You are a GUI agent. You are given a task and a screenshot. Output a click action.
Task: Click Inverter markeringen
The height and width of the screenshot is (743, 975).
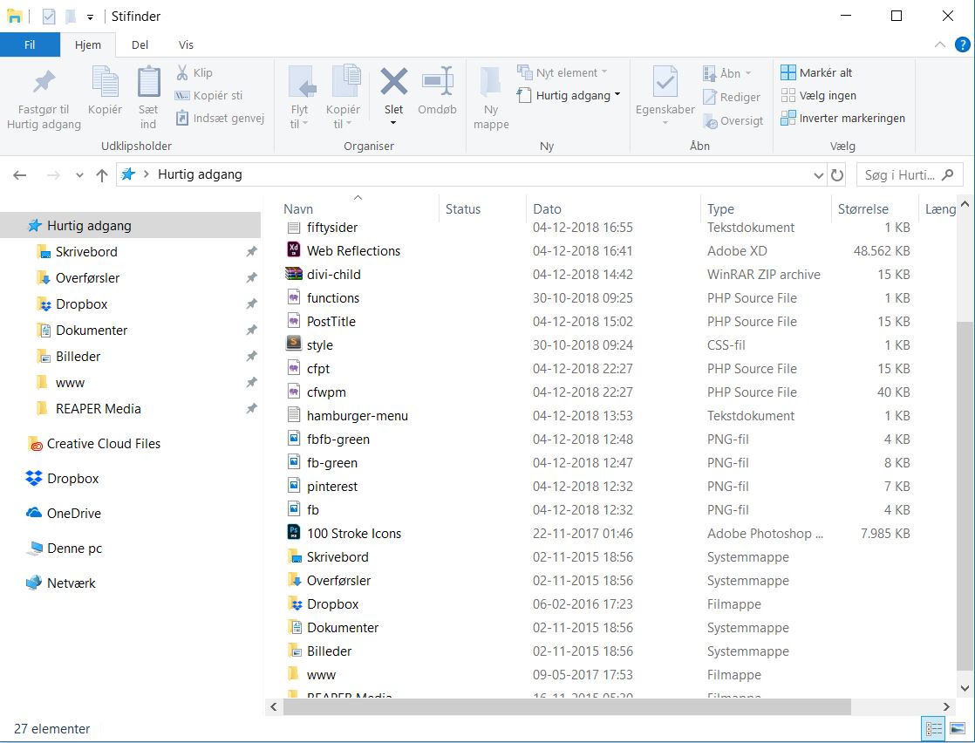tap(843, 118)
